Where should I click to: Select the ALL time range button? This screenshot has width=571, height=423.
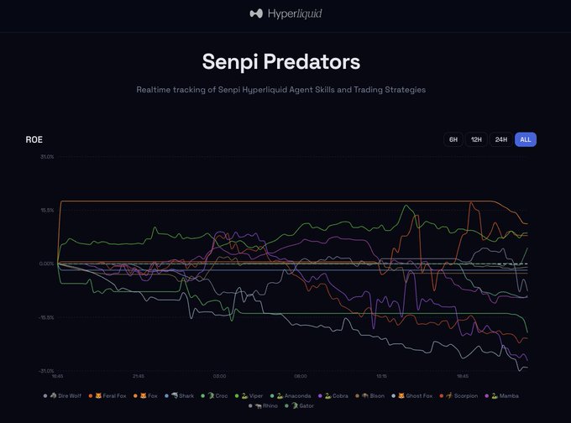[526, 139]
